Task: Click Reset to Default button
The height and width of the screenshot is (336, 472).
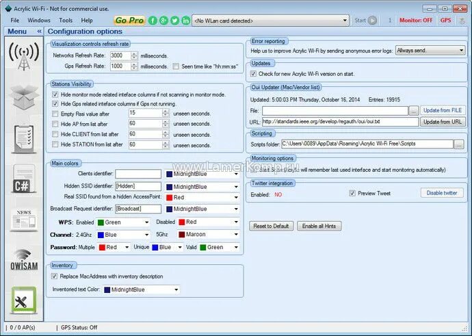Action: point(271,226)
